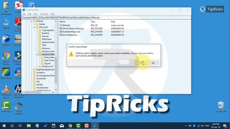Image resolution: width=230 pixels, height=129 pixels.
Task: Select the VLC media player desktop icon
Action: point(6,91)
